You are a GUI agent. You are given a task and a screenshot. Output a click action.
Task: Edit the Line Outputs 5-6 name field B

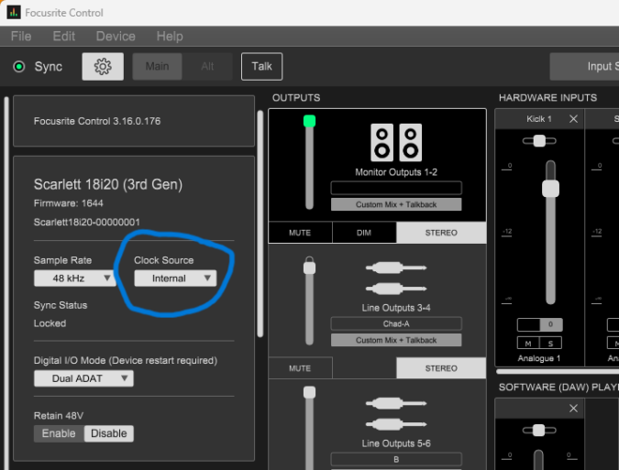(x=396, y=459)
